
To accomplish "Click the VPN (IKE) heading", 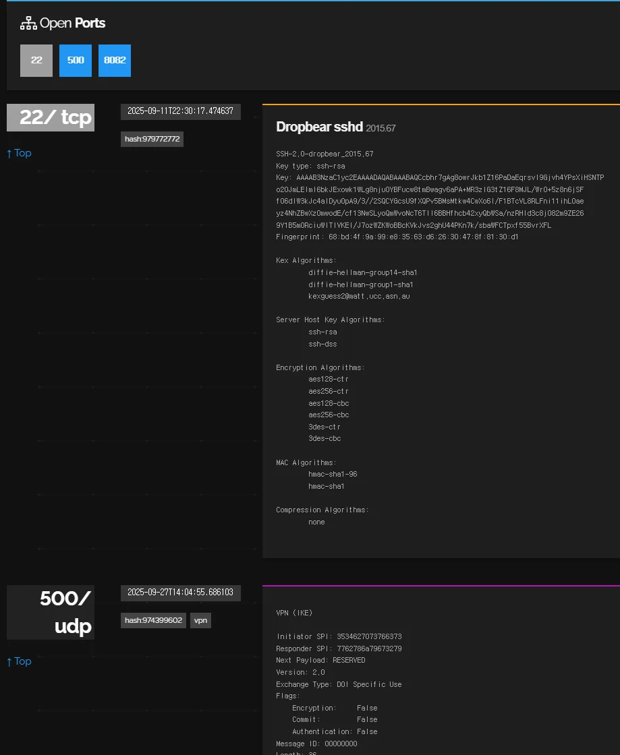I will coord(294,613).
